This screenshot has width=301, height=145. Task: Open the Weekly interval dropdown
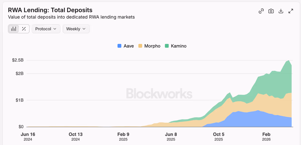76,29
